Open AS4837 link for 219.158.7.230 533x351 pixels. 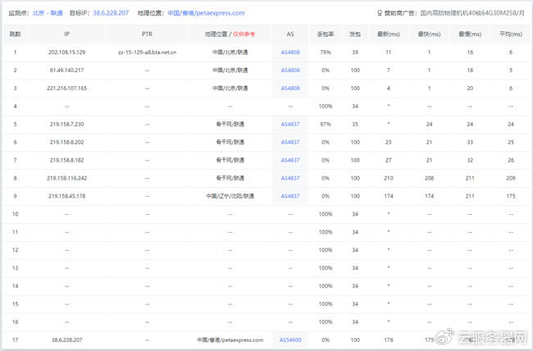coord(290,125)
